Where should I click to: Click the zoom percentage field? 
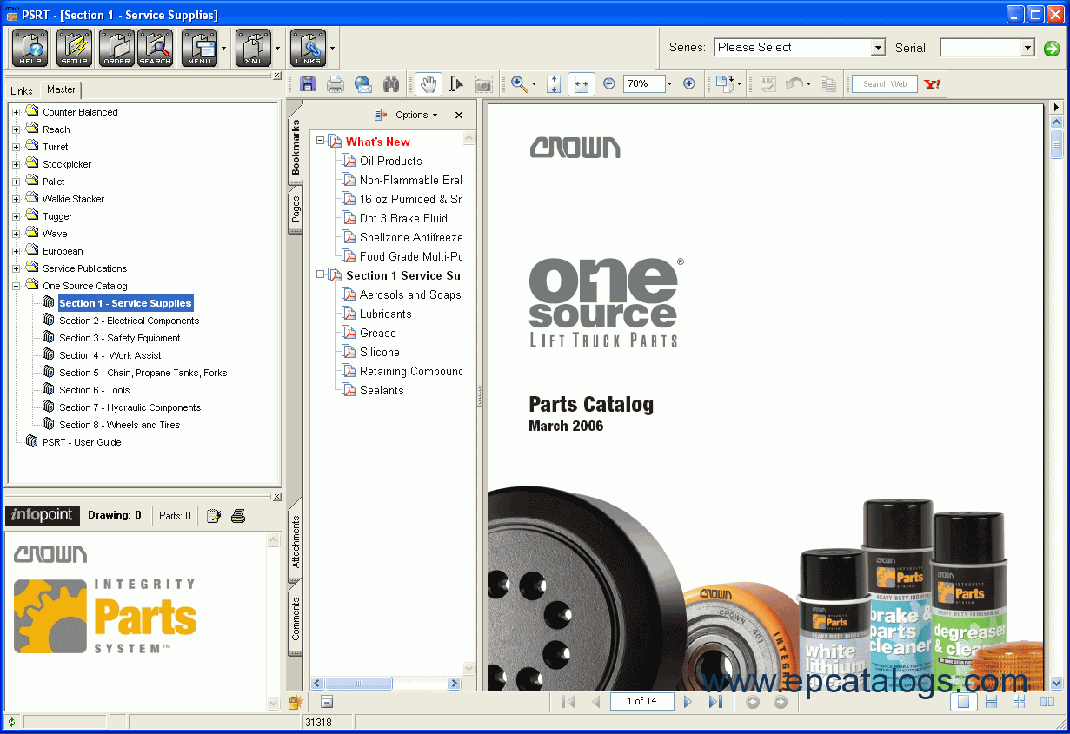(642, 84)
